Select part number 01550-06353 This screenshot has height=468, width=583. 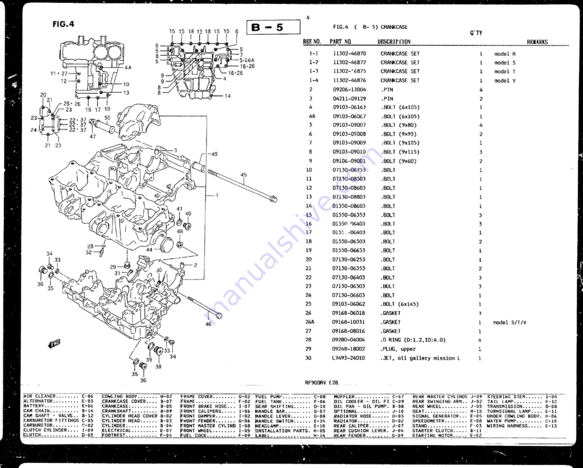[349, 215]
